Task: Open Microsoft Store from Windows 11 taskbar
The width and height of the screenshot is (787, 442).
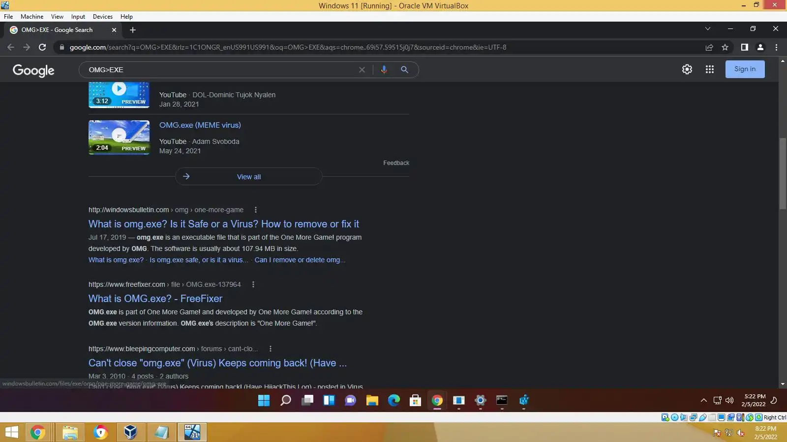Action: click(x=415, y=401)
